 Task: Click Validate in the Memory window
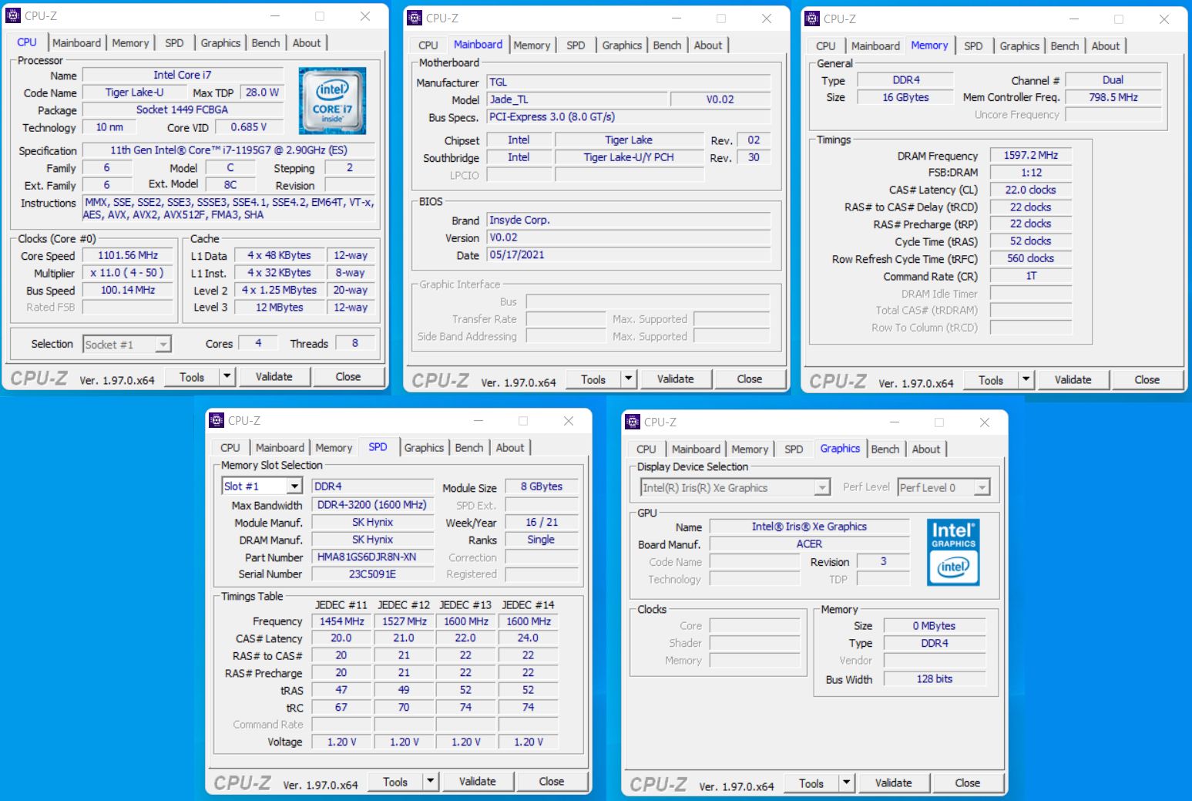pyautogui.click(x=1073, y=379)
